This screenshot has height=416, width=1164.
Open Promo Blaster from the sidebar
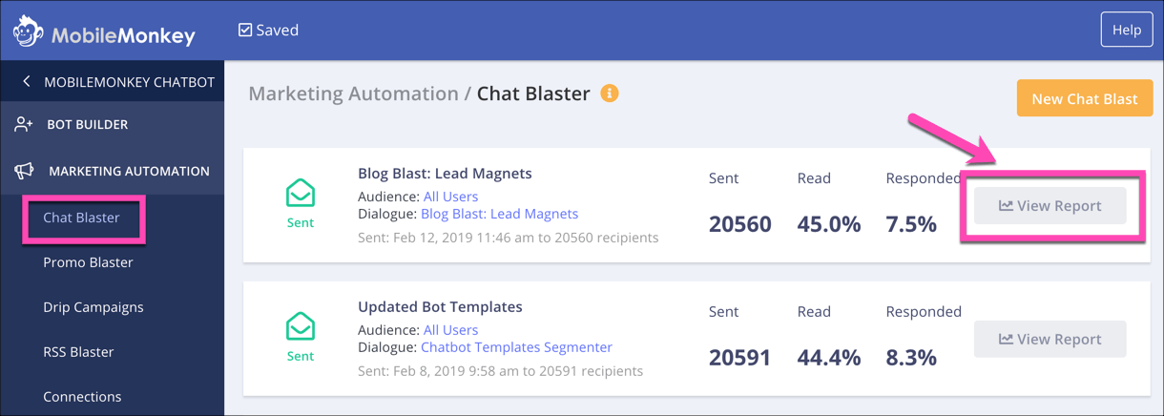point(88,262)
